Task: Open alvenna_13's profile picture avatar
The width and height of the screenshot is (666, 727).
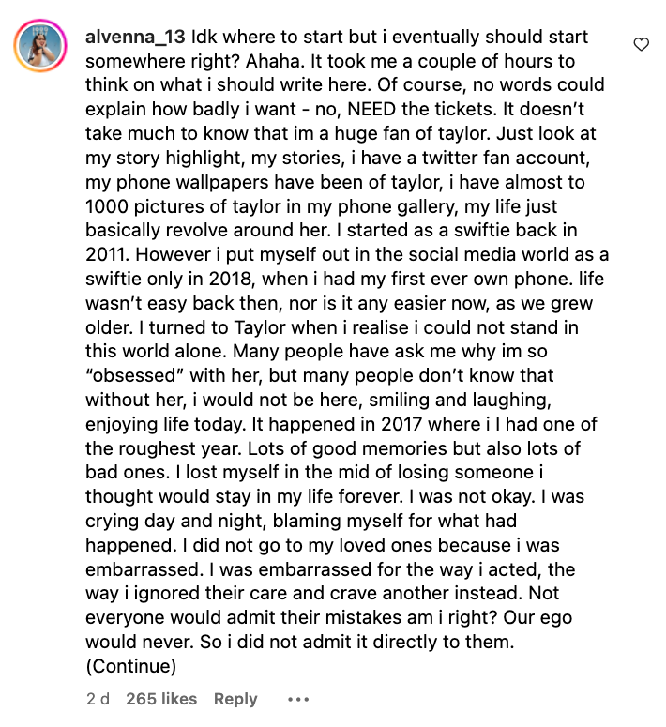Action: pyautogui.click(x=41, y=45)
